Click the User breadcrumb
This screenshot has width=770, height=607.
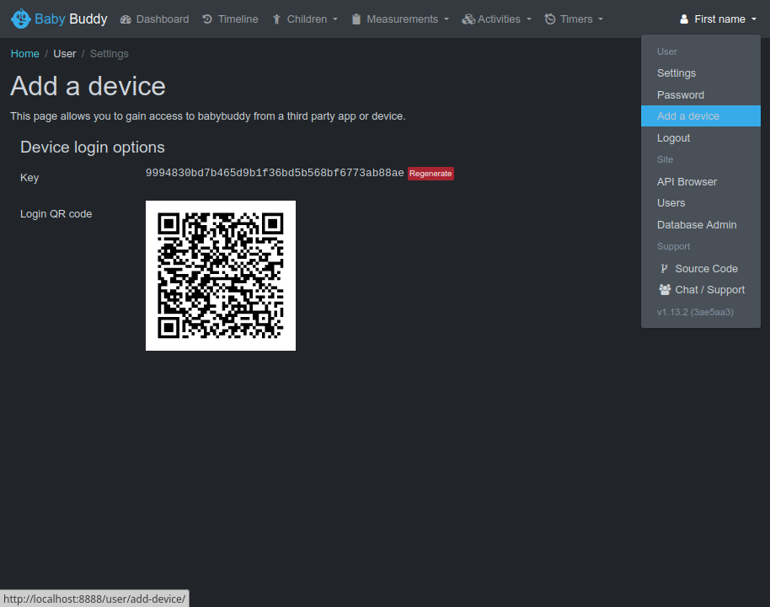click(x=65, y=54)
